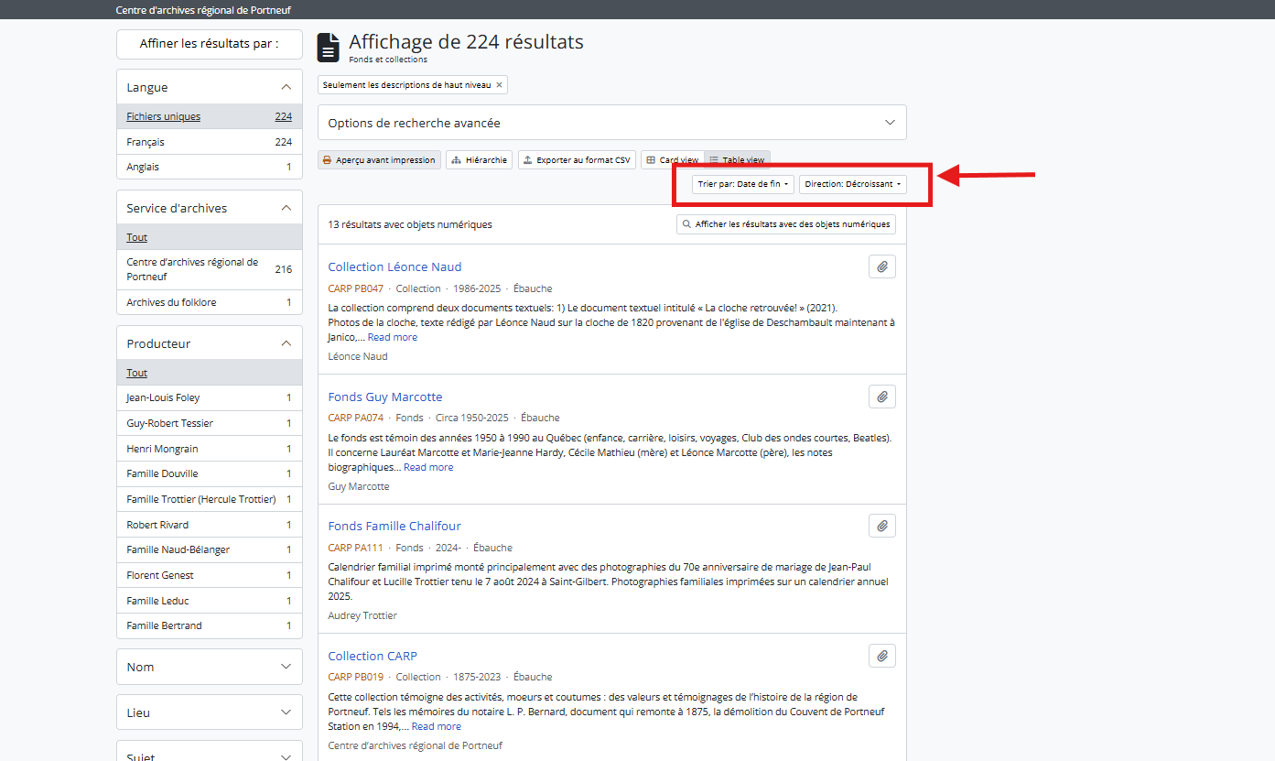Image resolution: width=1275 pixels, height=761 pixels.
Task: Switch to Table view
Action: (738, 160)
